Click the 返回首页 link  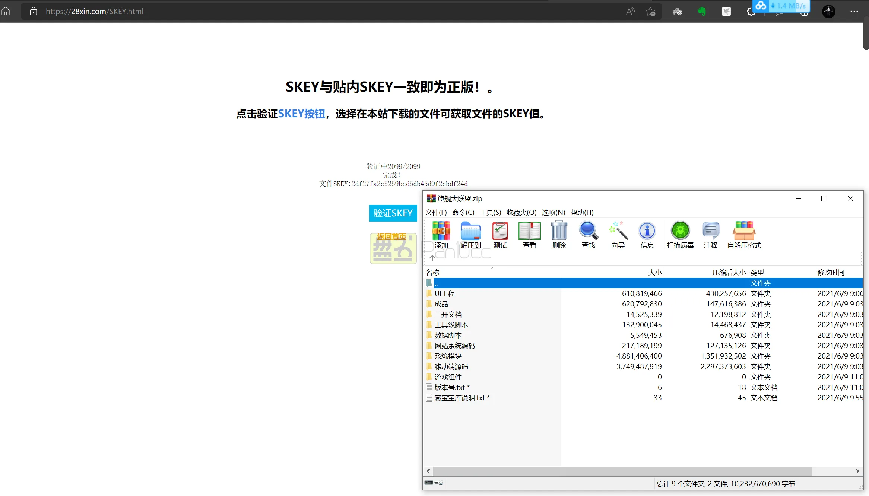[392, 236]
